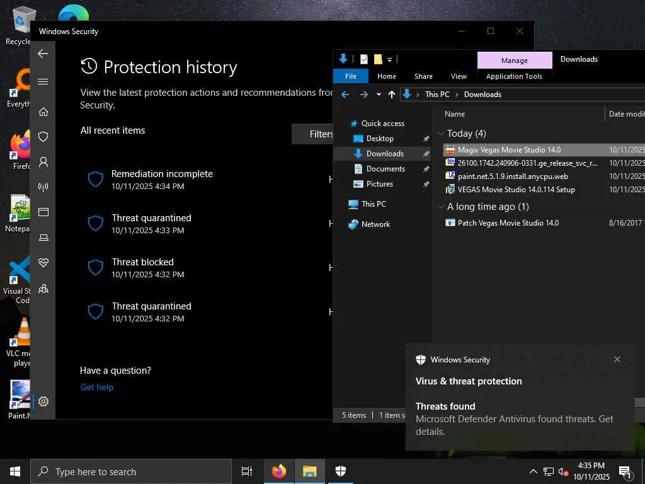
Task: Select Documents in navigation pane
Action: point(385,169)
